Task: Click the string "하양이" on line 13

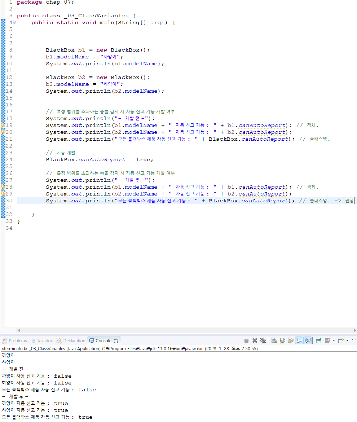Action: (x=110, y=84)
